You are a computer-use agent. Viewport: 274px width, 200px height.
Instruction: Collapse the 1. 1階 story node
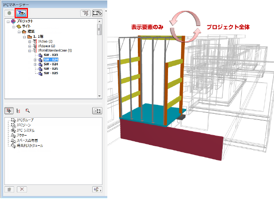[x=24, y=37]
